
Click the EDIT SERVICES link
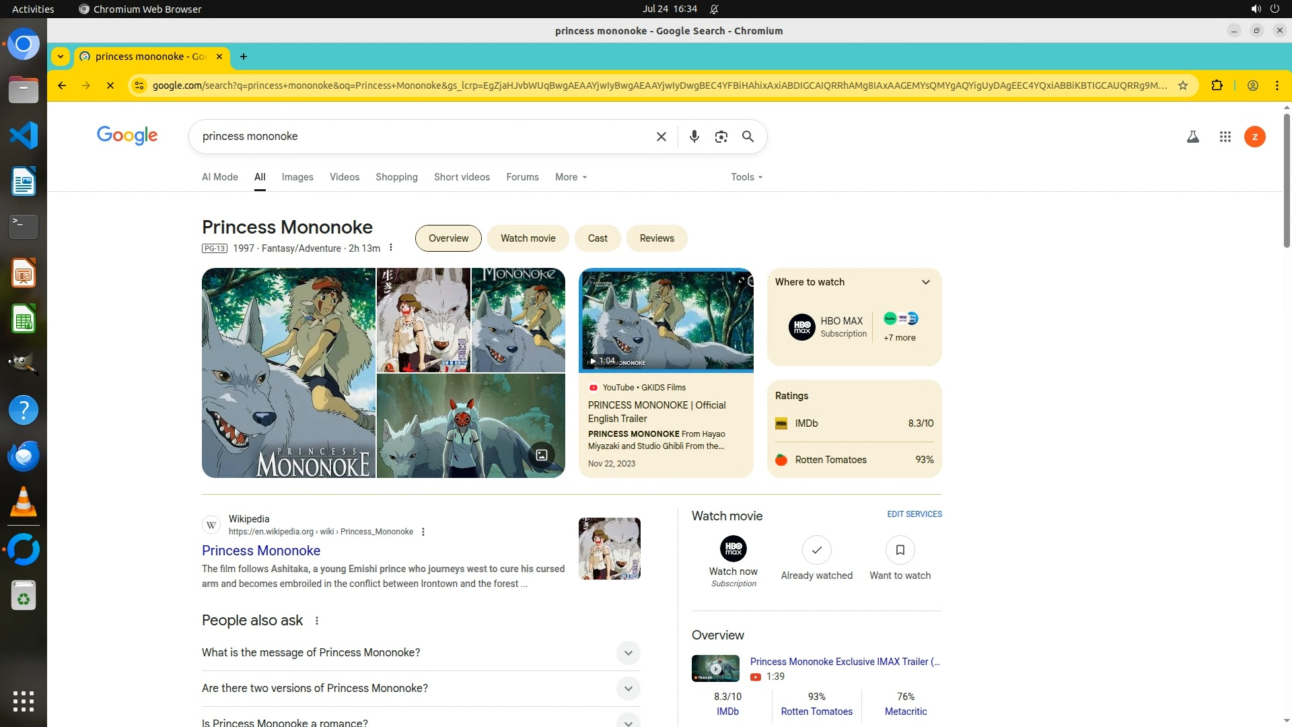(x=914, y=514)
